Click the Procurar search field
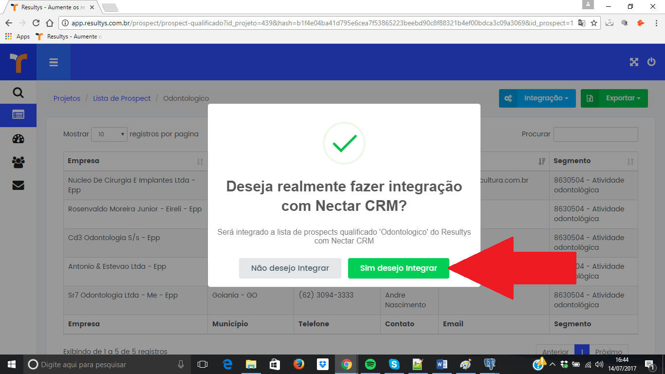Screen dimensions: 665x374 pos(595,134)
